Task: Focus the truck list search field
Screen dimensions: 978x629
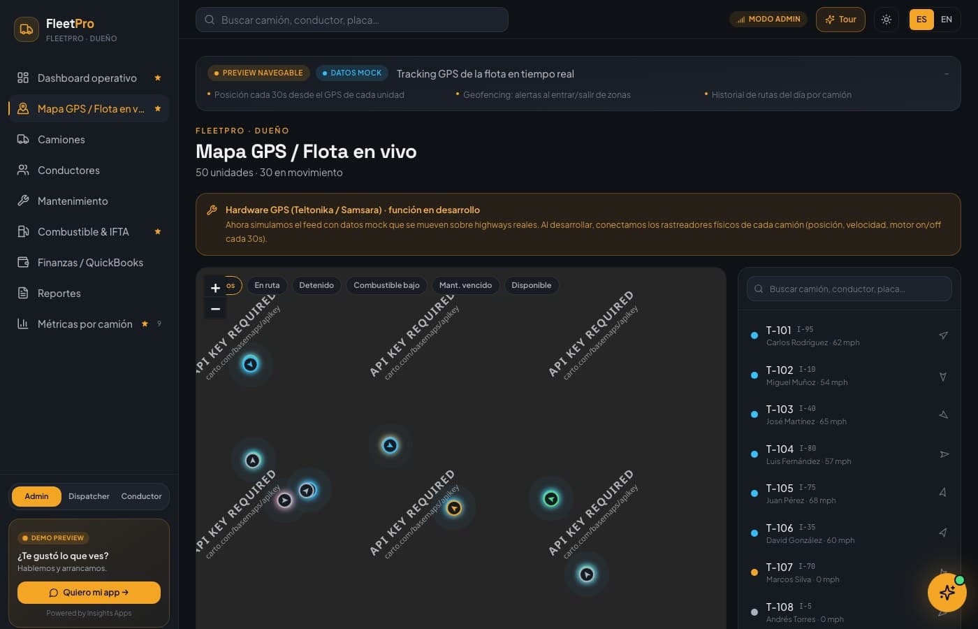Action: (x=849, y=289)
